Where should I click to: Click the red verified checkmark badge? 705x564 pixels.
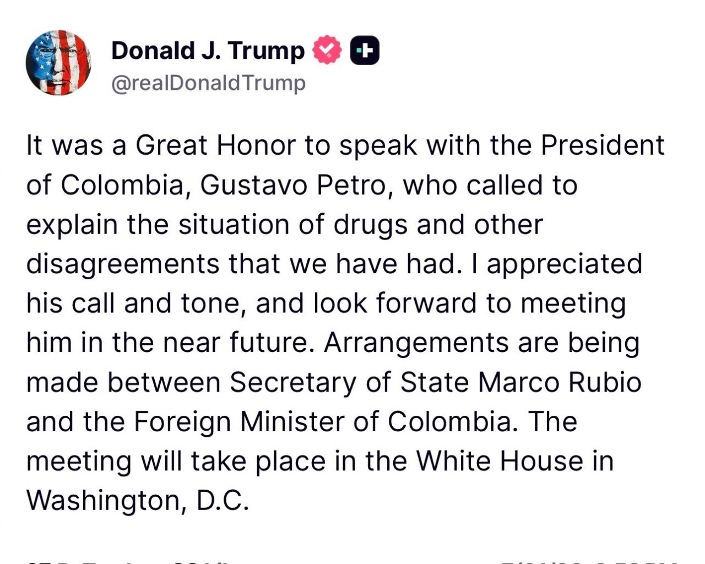point(327,50)
